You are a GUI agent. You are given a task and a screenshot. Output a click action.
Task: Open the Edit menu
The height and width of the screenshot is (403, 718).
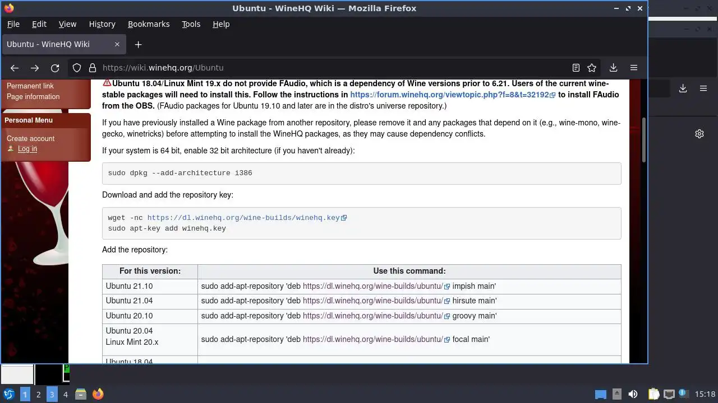pyautogui.click(x=39, y=24)
